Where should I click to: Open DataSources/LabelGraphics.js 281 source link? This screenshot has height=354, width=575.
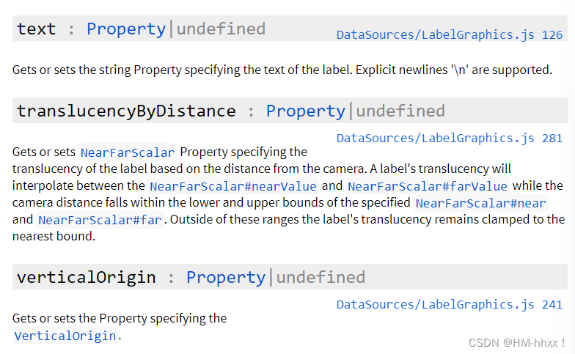point(449,138)
